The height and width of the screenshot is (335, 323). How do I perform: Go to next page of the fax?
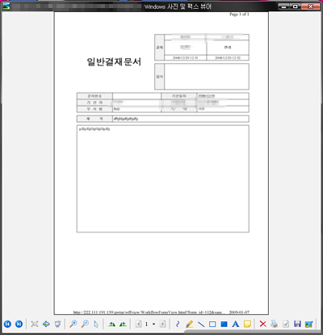click(162, 324)
